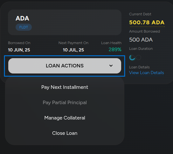
Task: Click the 10 JUN, 25 borrowed date
Action: coord(19,50)
